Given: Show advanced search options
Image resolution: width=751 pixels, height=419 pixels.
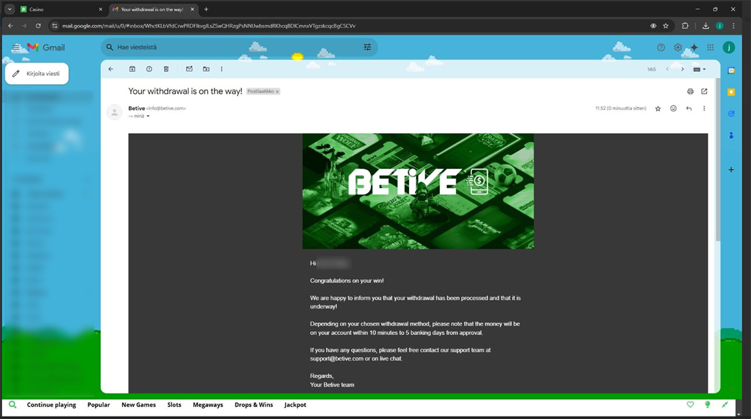Looking at the screenshot, I should click(367, 47).
